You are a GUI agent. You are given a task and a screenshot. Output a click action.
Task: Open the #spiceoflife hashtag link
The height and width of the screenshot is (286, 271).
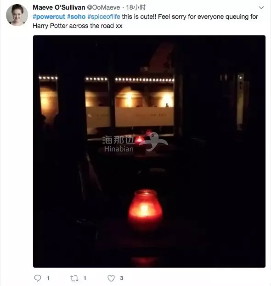coord(104,17)
